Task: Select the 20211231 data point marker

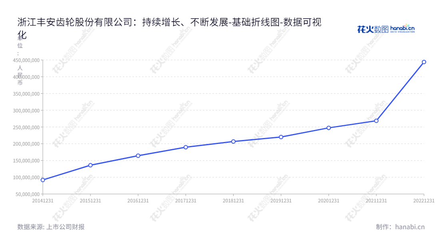Action: (376, 121)
